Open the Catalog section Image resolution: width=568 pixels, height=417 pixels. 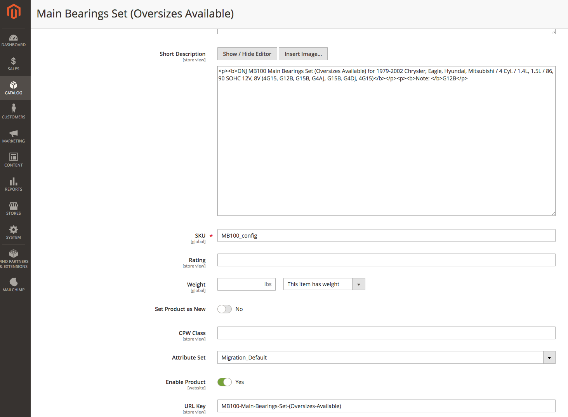[x=14, y=88]
